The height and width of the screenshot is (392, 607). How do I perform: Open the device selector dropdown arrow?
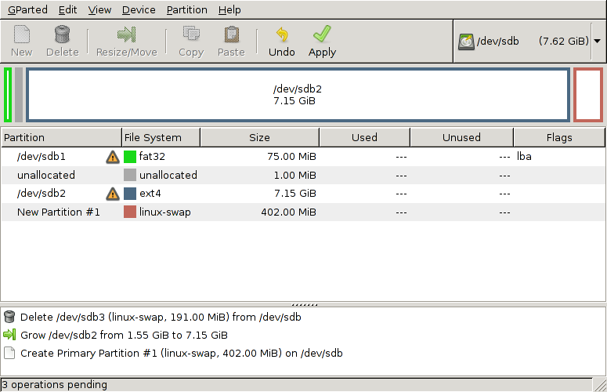coord(598,41)
